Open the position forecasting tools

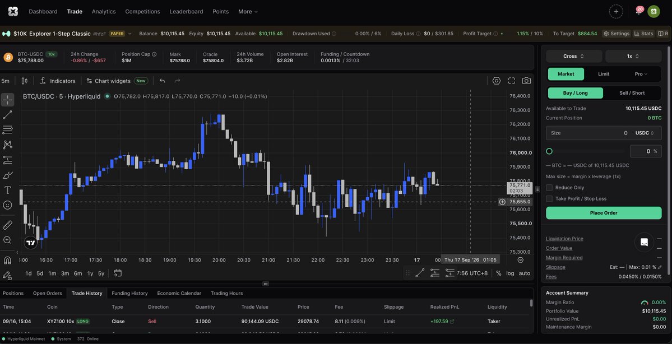(7, 160)
